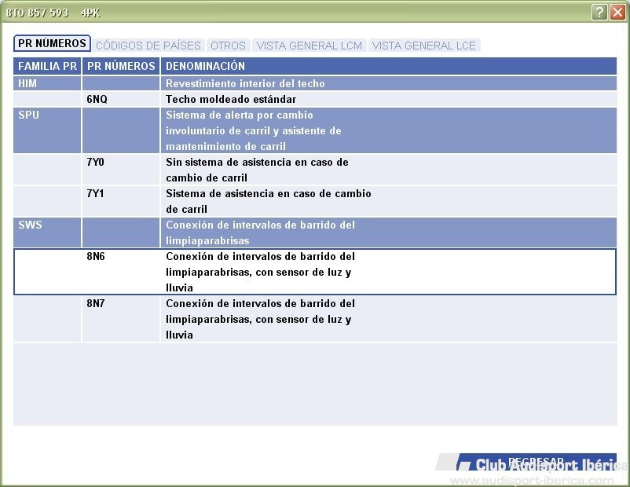Click 'Revestimiento interior del techo' heading
The height and width of the screenshot is (487, 630).
[x=245, y=83]
